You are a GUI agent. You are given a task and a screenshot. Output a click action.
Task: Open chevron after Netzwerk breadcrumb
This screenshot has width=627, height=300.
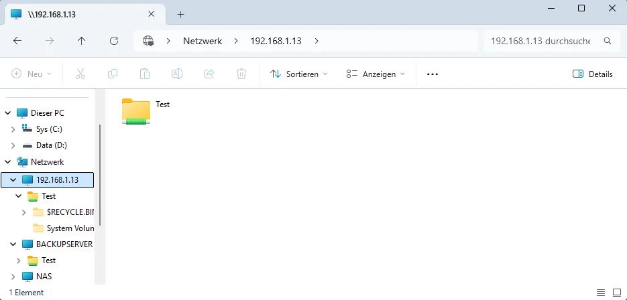pyautogui.click(x=236, y=41)
